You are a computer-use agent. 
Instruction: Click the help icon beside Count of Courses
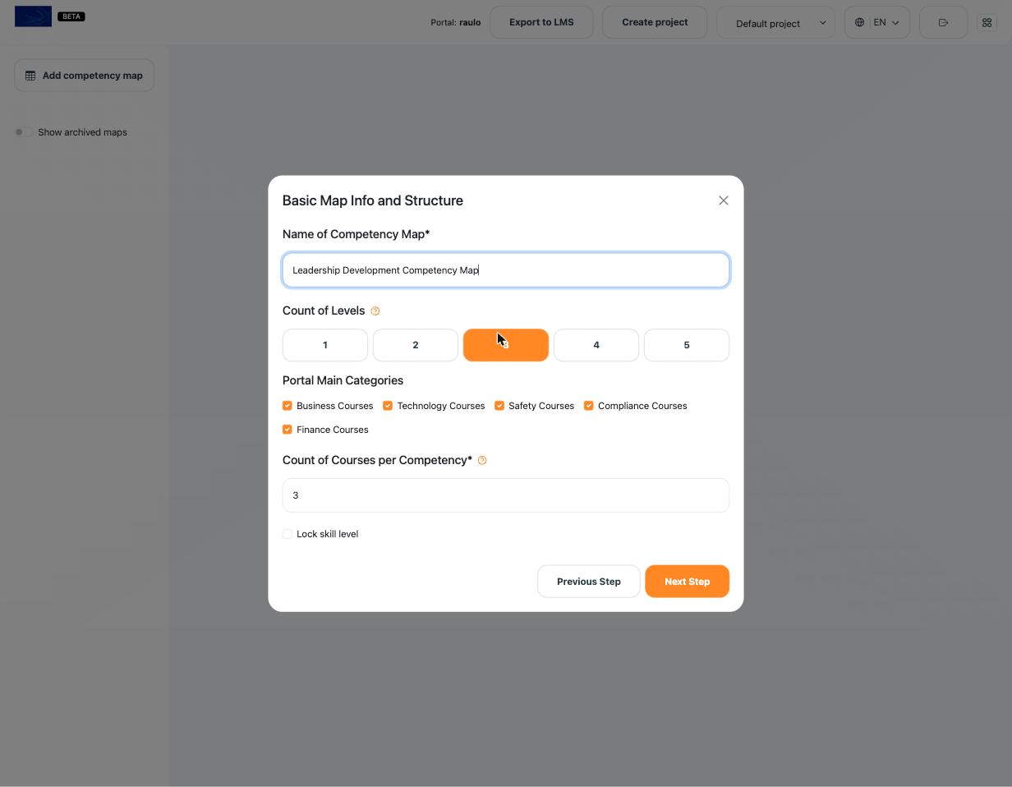[x=482, y=461]
